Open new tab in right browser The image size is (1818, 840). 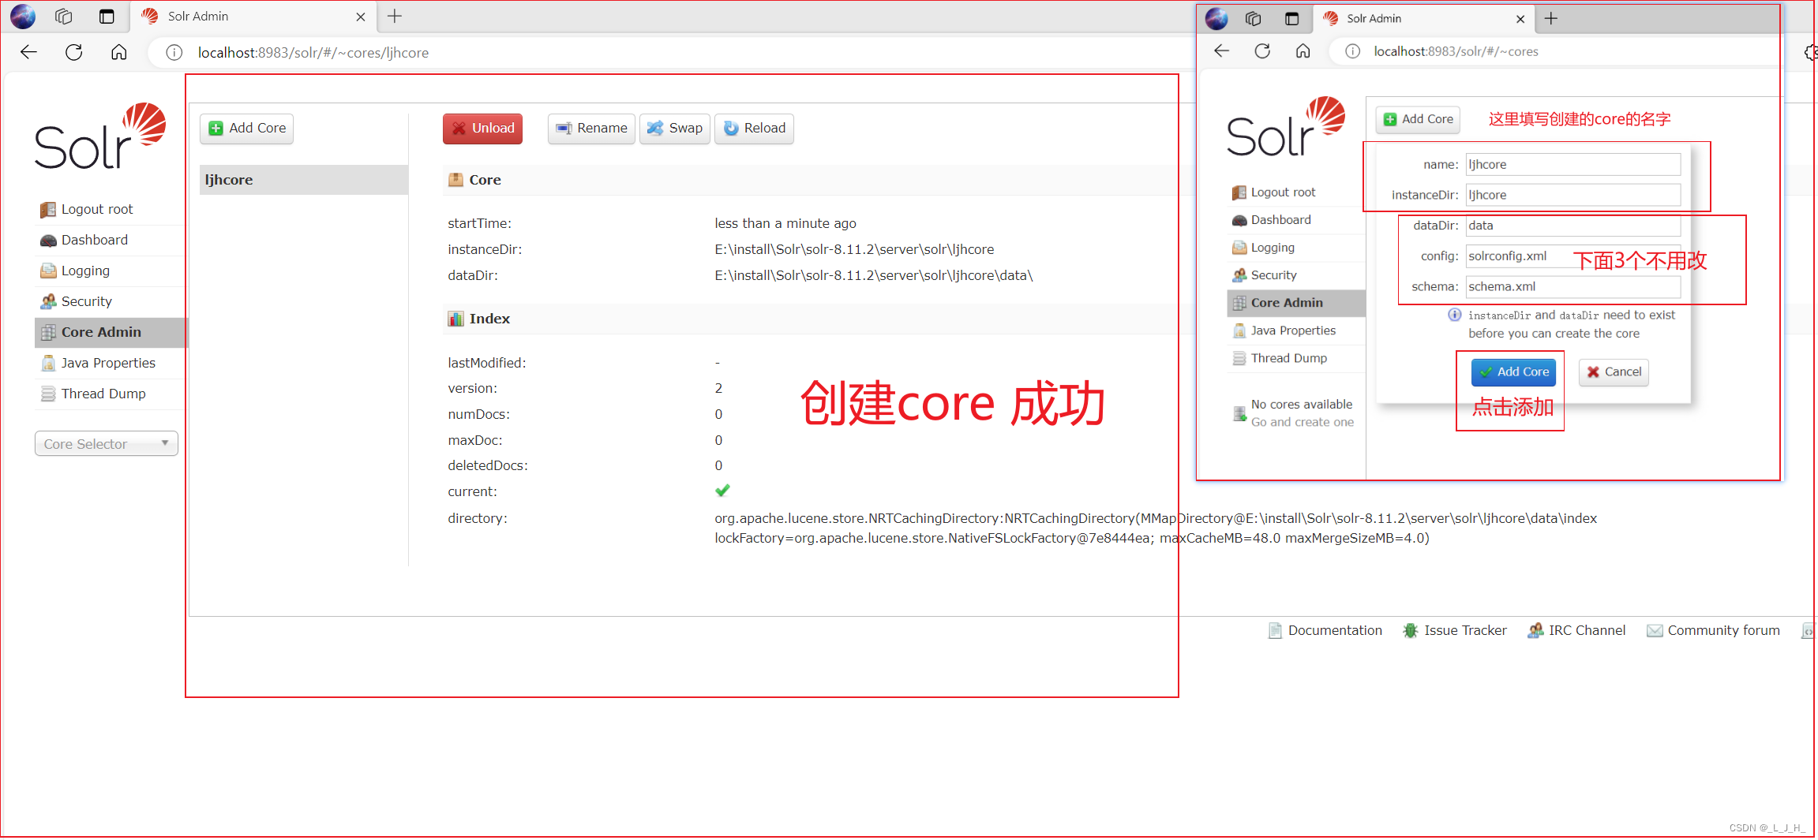[1551, 18]
